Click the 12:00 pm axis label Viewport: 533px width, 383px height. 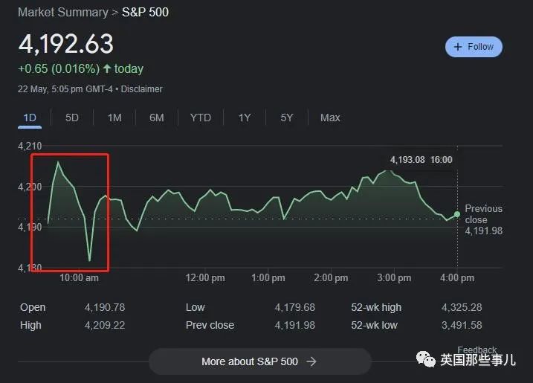[x=205, y=278]
